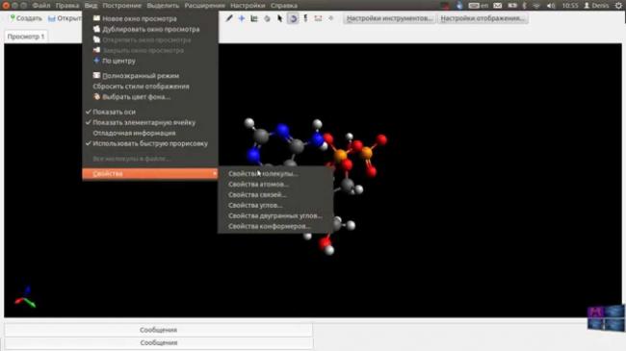Toggle the Auto Rotate tool
Viewport: 626px width, 351px height.
293,18
